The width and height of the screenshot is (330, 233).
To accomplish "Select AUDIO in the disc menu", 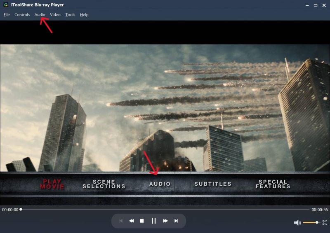I will (160, 184).
